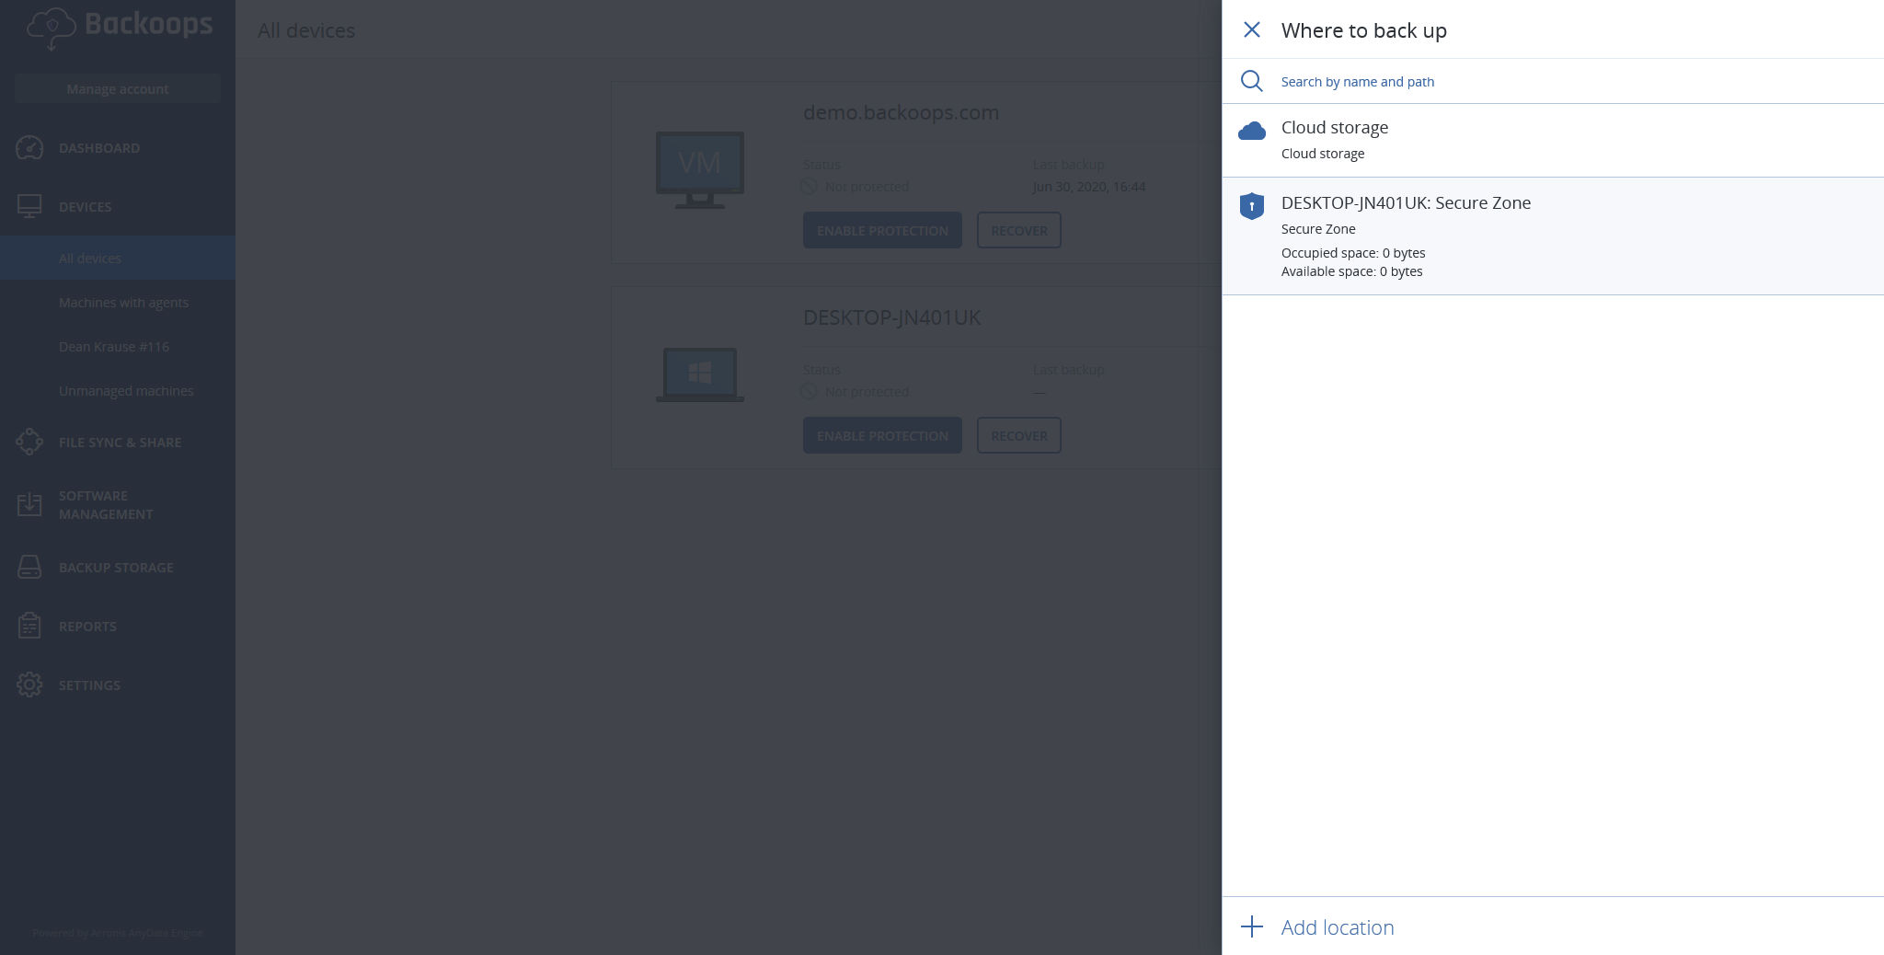This screenshot has height=955, width=1884.
Task: Click the demo.backoops.com device name
Action: point(901,112)
